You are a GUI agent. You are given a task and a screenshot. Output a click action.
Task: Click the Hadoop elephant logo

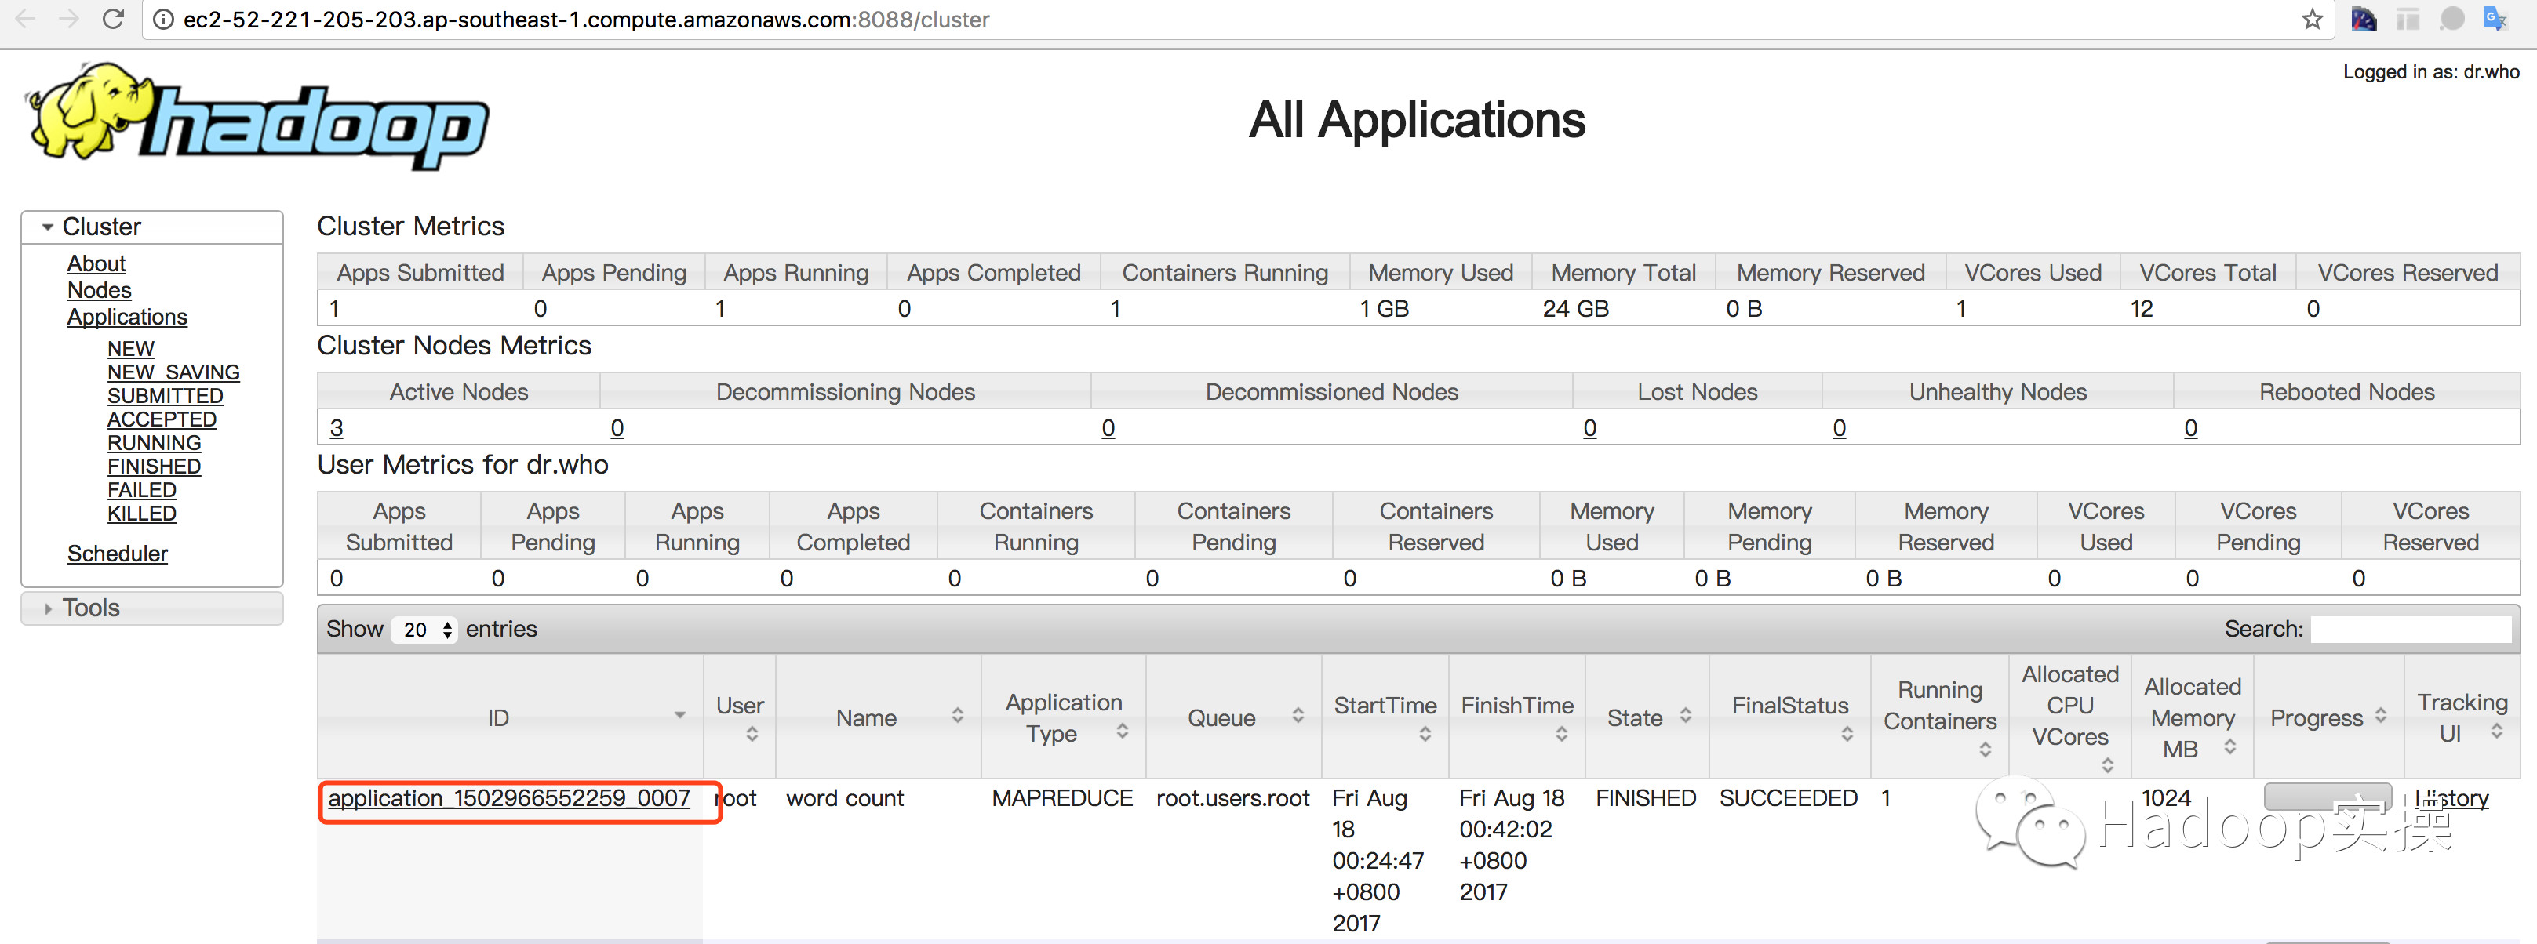pyautogui.click(x=259, y=117)
